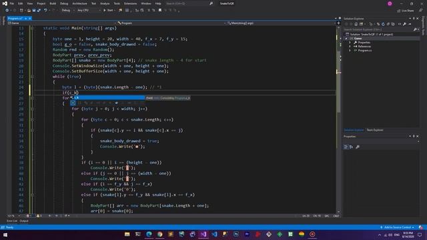Close the Properties panel
Screen dimensions: 427x240
click(x=418, y=136)
